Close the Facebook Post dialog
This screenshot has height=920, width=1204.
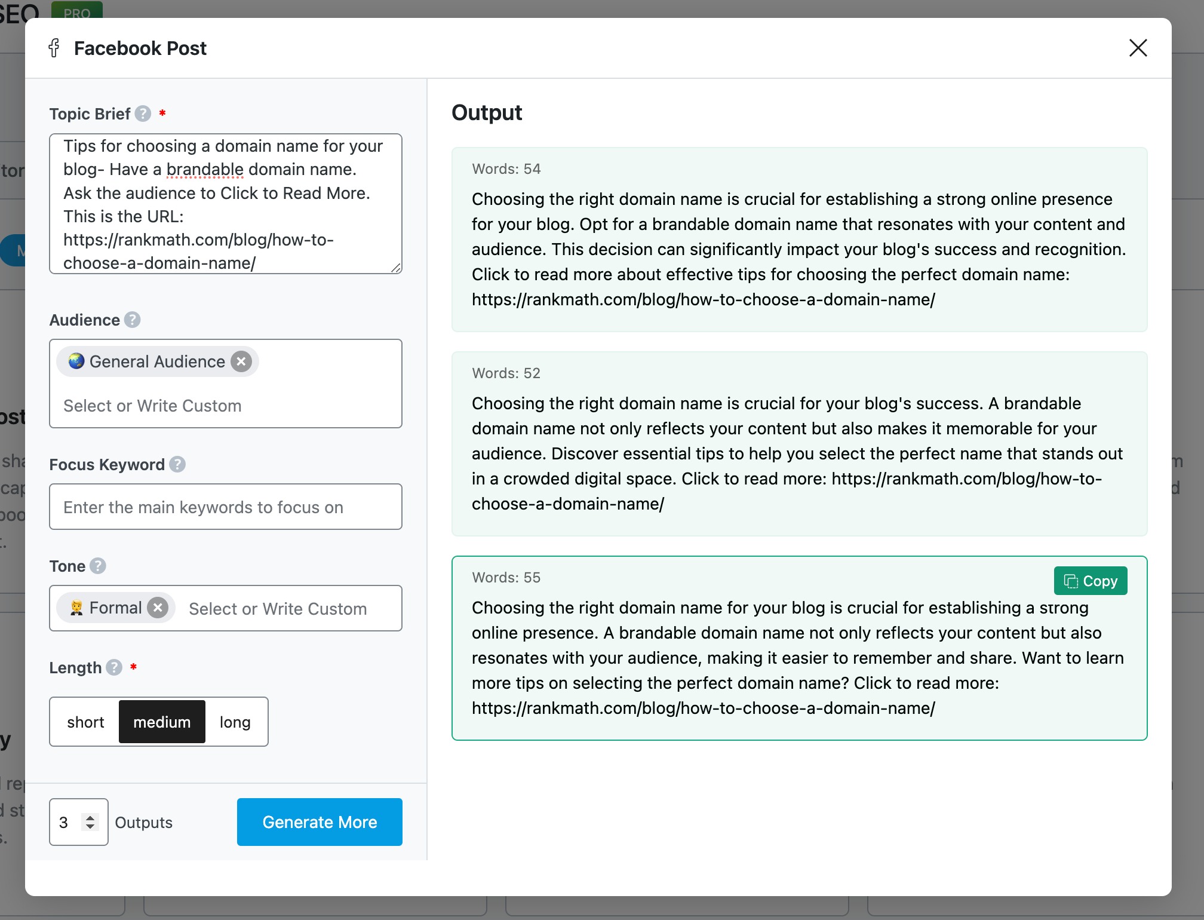coord(1138,48)
